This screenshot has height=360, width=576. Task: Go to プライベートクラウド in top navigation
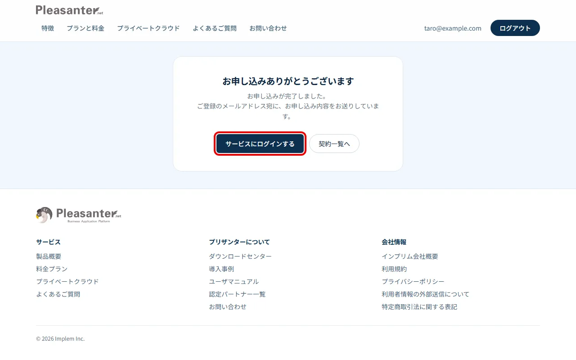pyautogui.click(x=148, y=28)
